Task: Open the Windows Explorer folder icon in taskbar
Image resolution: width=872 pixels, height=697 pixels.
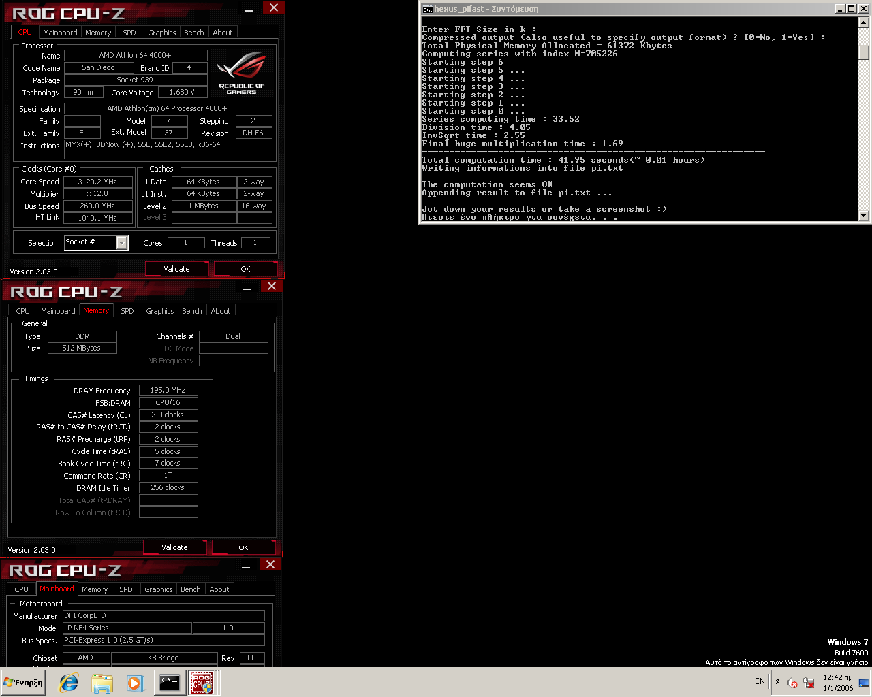Action: (x=102, y=683)
